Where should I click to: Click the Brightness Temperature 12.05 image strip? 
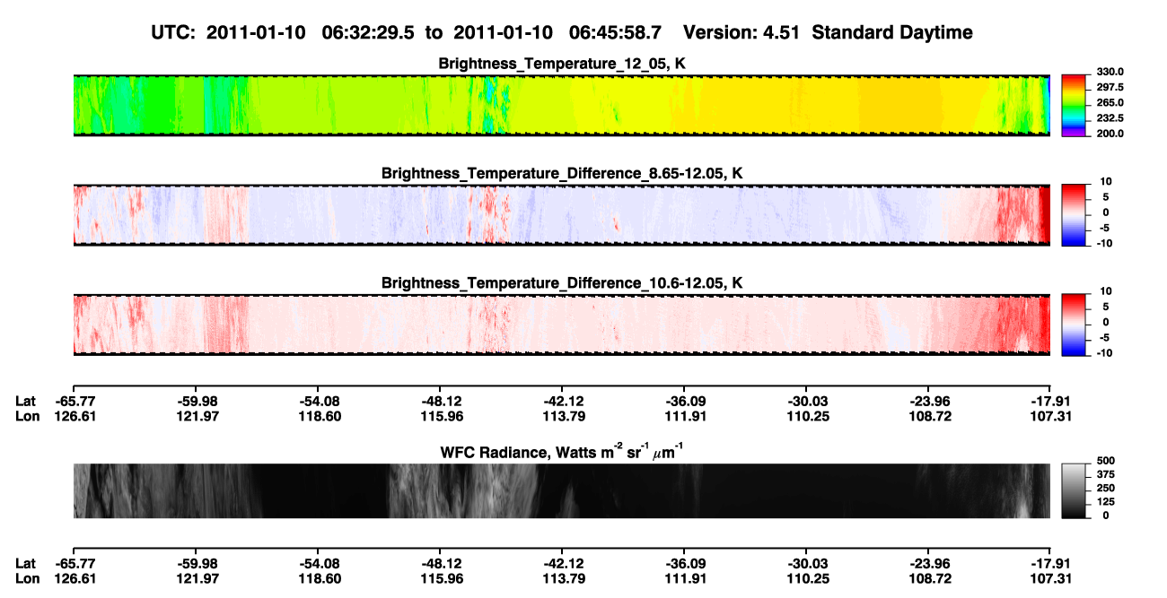point(562,106)
